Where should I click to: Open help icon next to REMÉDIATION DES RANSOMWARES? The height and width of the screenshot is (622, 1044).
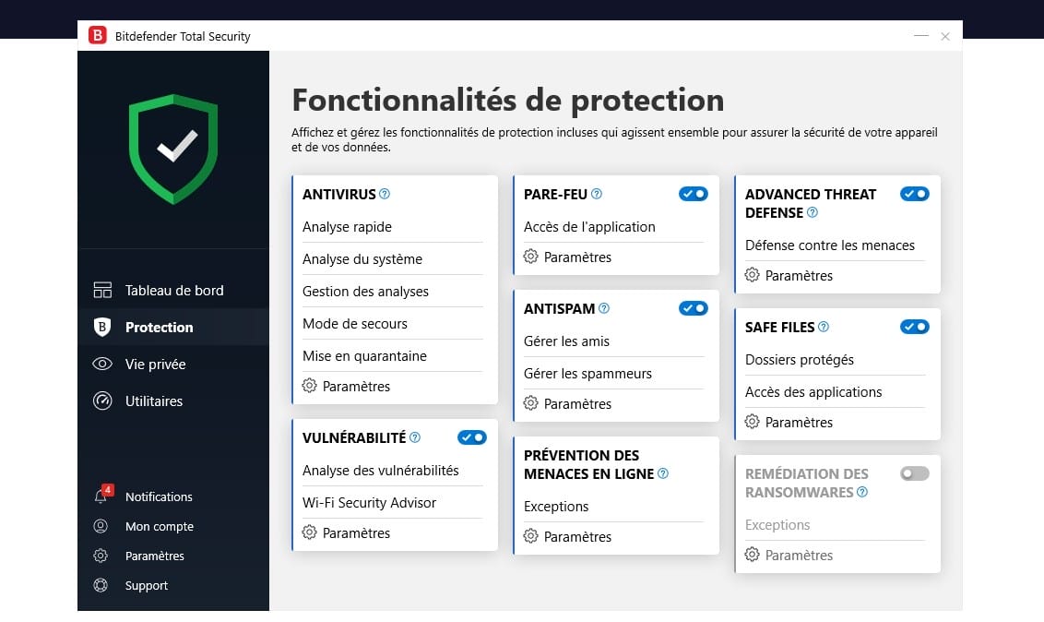(862, 492)
